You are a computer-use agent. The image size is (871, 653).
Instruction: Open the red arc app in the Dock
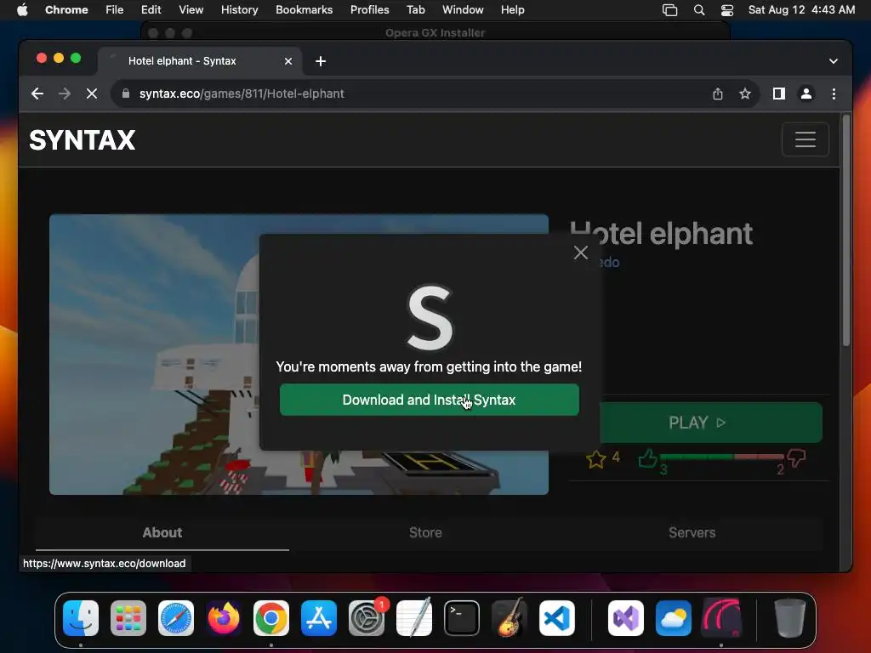click(721, 618)
